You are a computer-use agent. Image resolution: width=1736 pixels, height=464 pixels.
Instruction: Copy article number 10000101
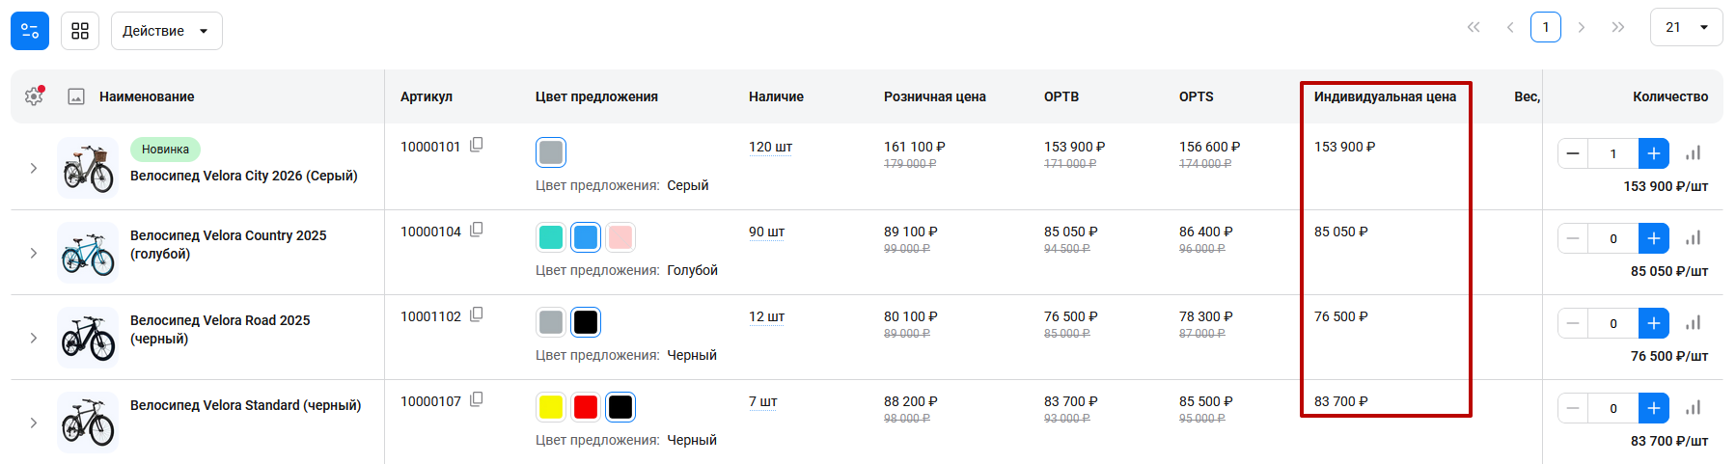[477, 146]
